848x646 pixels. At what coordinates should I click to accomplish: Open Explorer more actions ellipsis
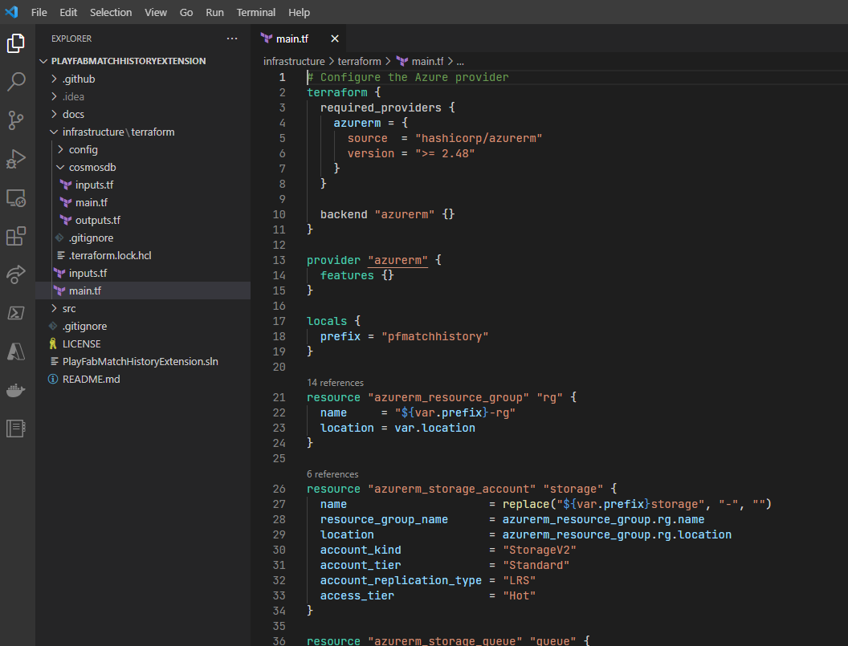[x=232, y=39]
